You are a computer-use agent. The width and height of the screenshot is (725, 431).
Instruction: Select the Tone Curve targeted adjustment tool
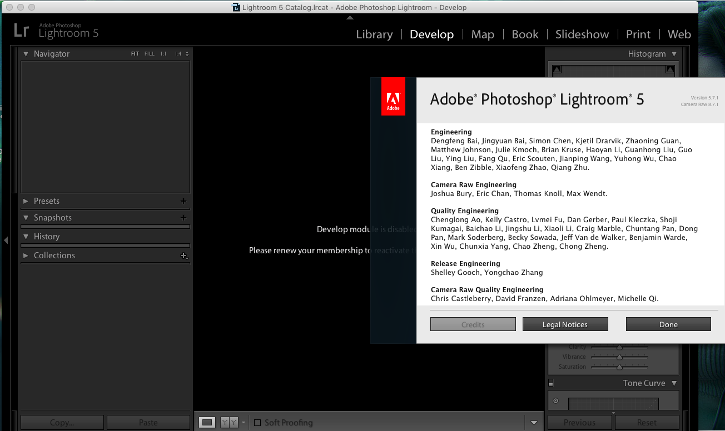pyautogui.click(x=555, y=400)
